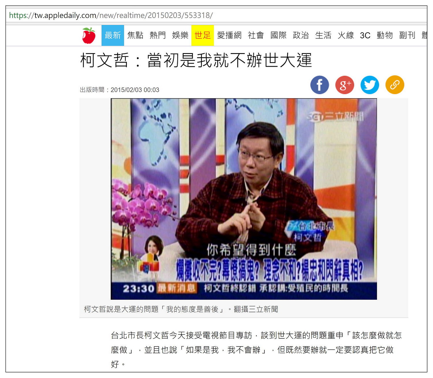Select the 娛樂 category
433x378 pixels.
click(x=180, y=35)
